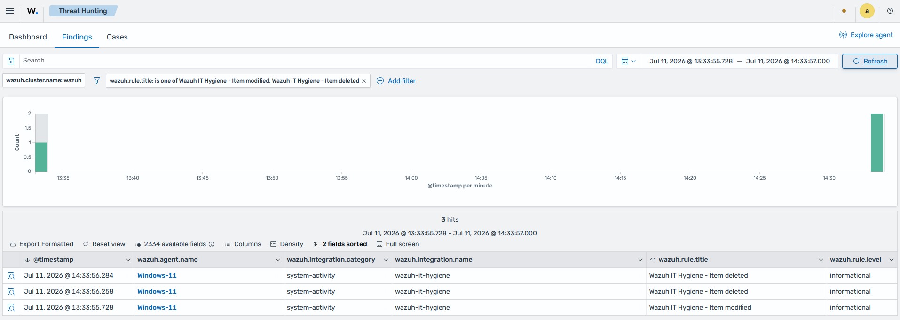Click start date Jul 11, 2026 @ 13:33:55.728

pos(691,61)
